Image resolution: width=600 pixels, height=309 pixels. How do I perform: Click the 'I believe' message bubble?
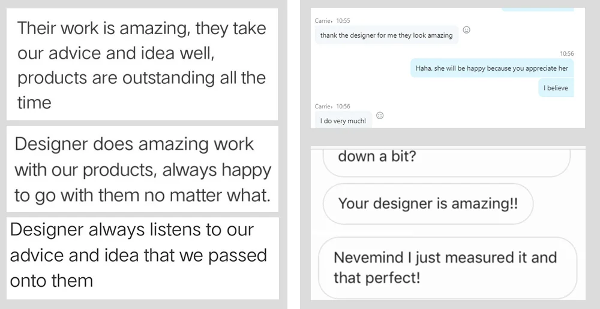(555, 88)
